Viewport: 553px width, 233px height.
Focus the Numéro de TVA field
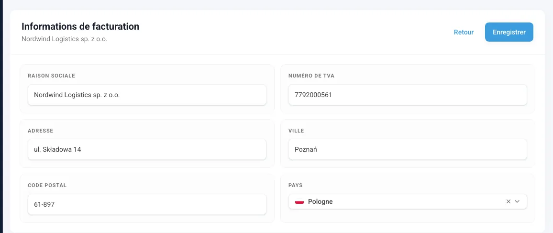[408, 94]
